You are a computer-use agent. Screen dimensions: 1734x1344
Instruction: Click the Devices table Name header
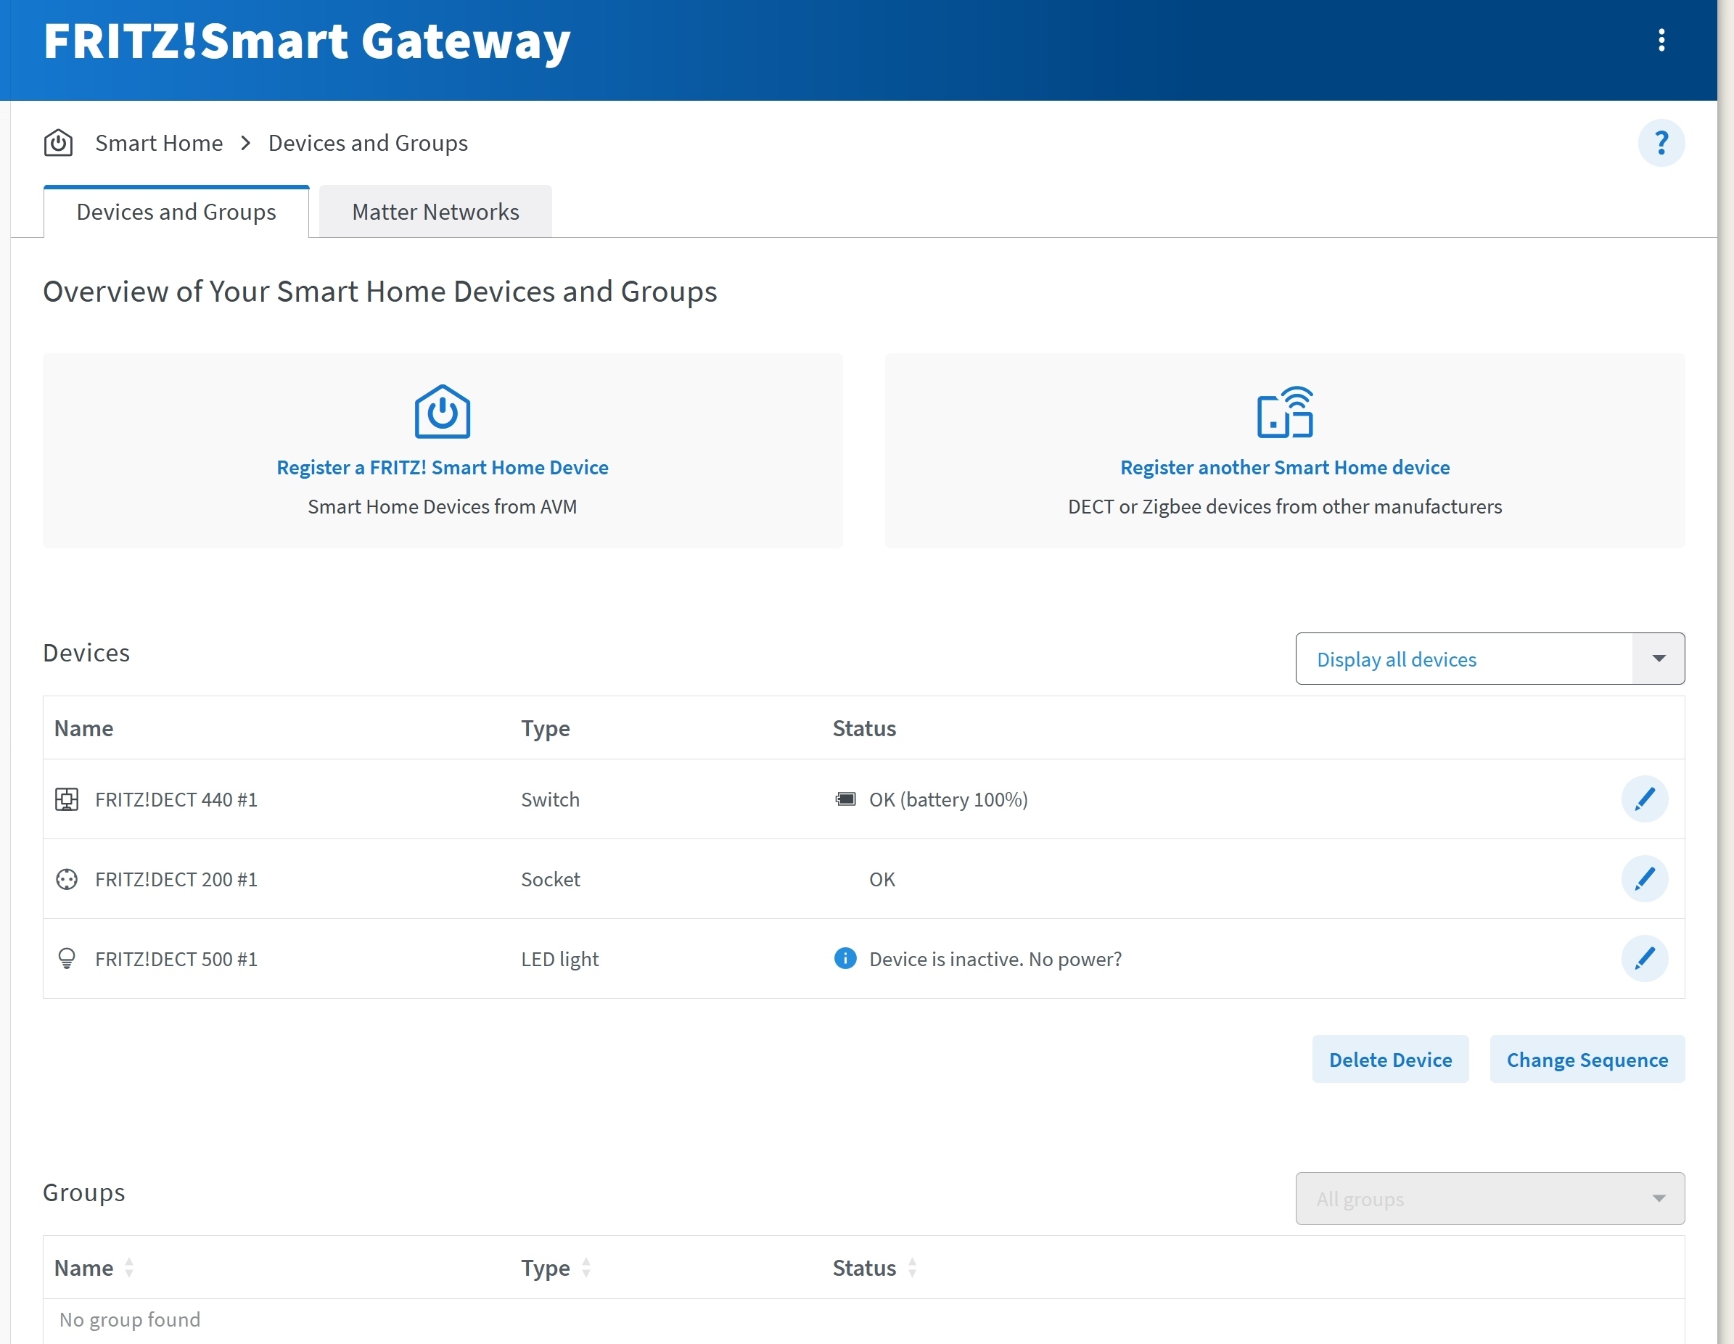coord(83,729)
